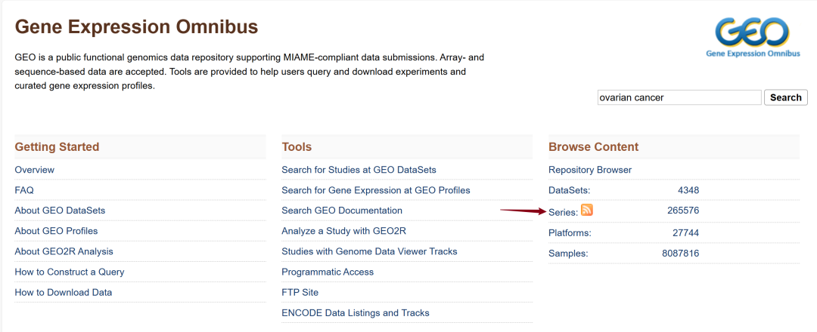This screenshot has width=817, height=332.
Task: Select Search for Gene Expression at GEO Profiles
Action: click(x=375, y=190)
